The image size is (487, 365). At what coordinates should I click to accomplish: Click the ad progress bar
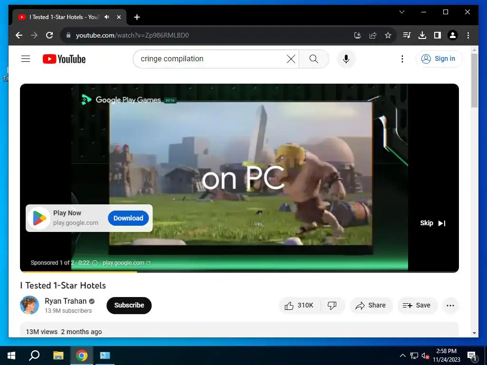coord(239,272)
